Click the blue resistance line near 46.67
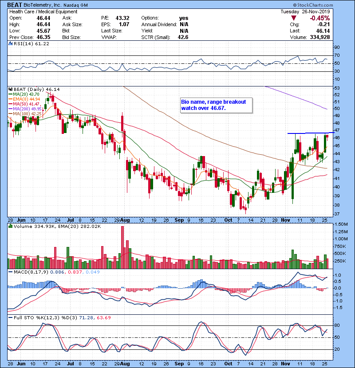 point(311,133)
